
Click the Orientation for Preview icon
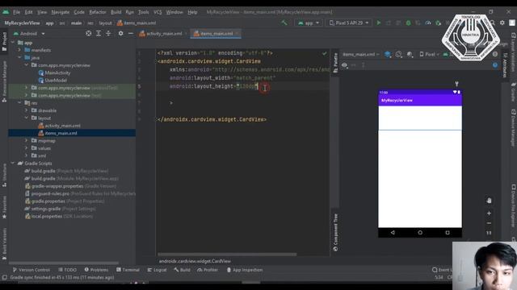(398, 54)
